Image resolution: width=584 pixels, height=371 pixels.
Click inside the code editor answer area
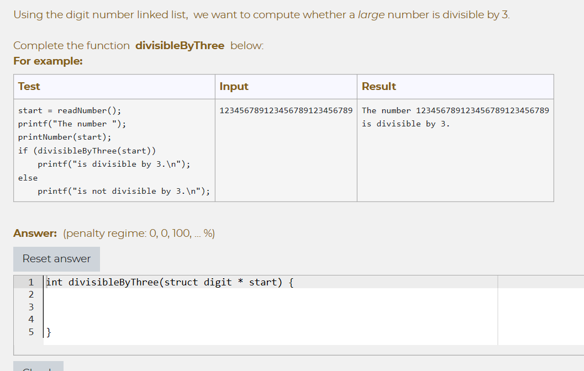click(x=221, y=309)
